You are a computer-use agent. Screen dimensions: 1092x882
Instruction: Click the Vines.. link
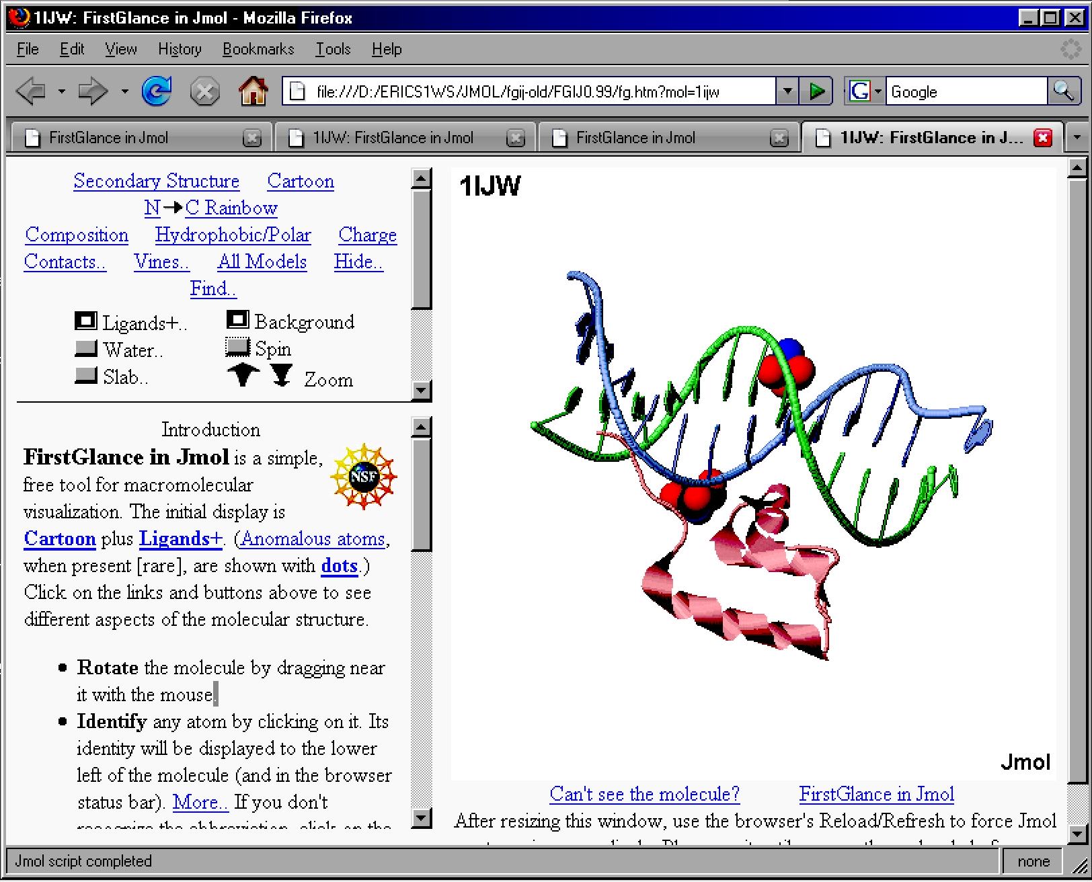(162, 262)
